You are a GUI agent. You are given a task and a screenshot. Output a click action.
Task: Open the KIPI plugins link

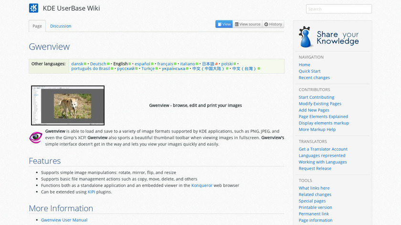tap(91, 192)
